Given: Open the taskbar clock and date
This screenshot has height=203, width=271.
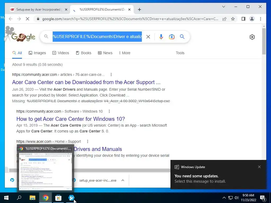Looking at the screenshot, I should (x=248, y=198).
